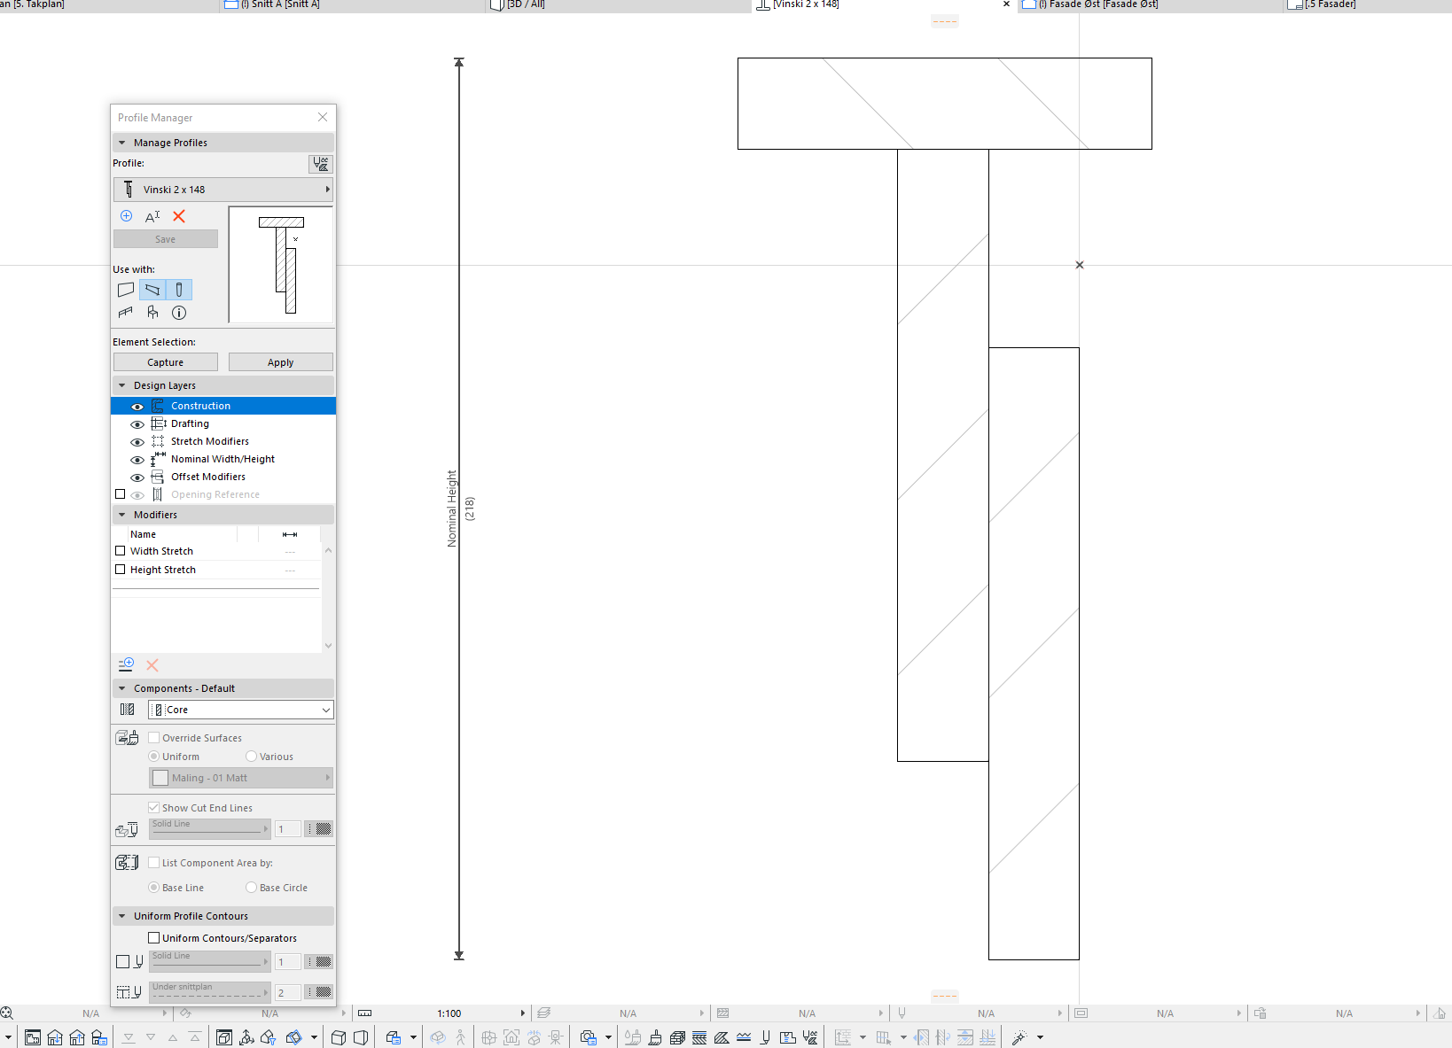Collapse the Design Layers section

[122, 385]
